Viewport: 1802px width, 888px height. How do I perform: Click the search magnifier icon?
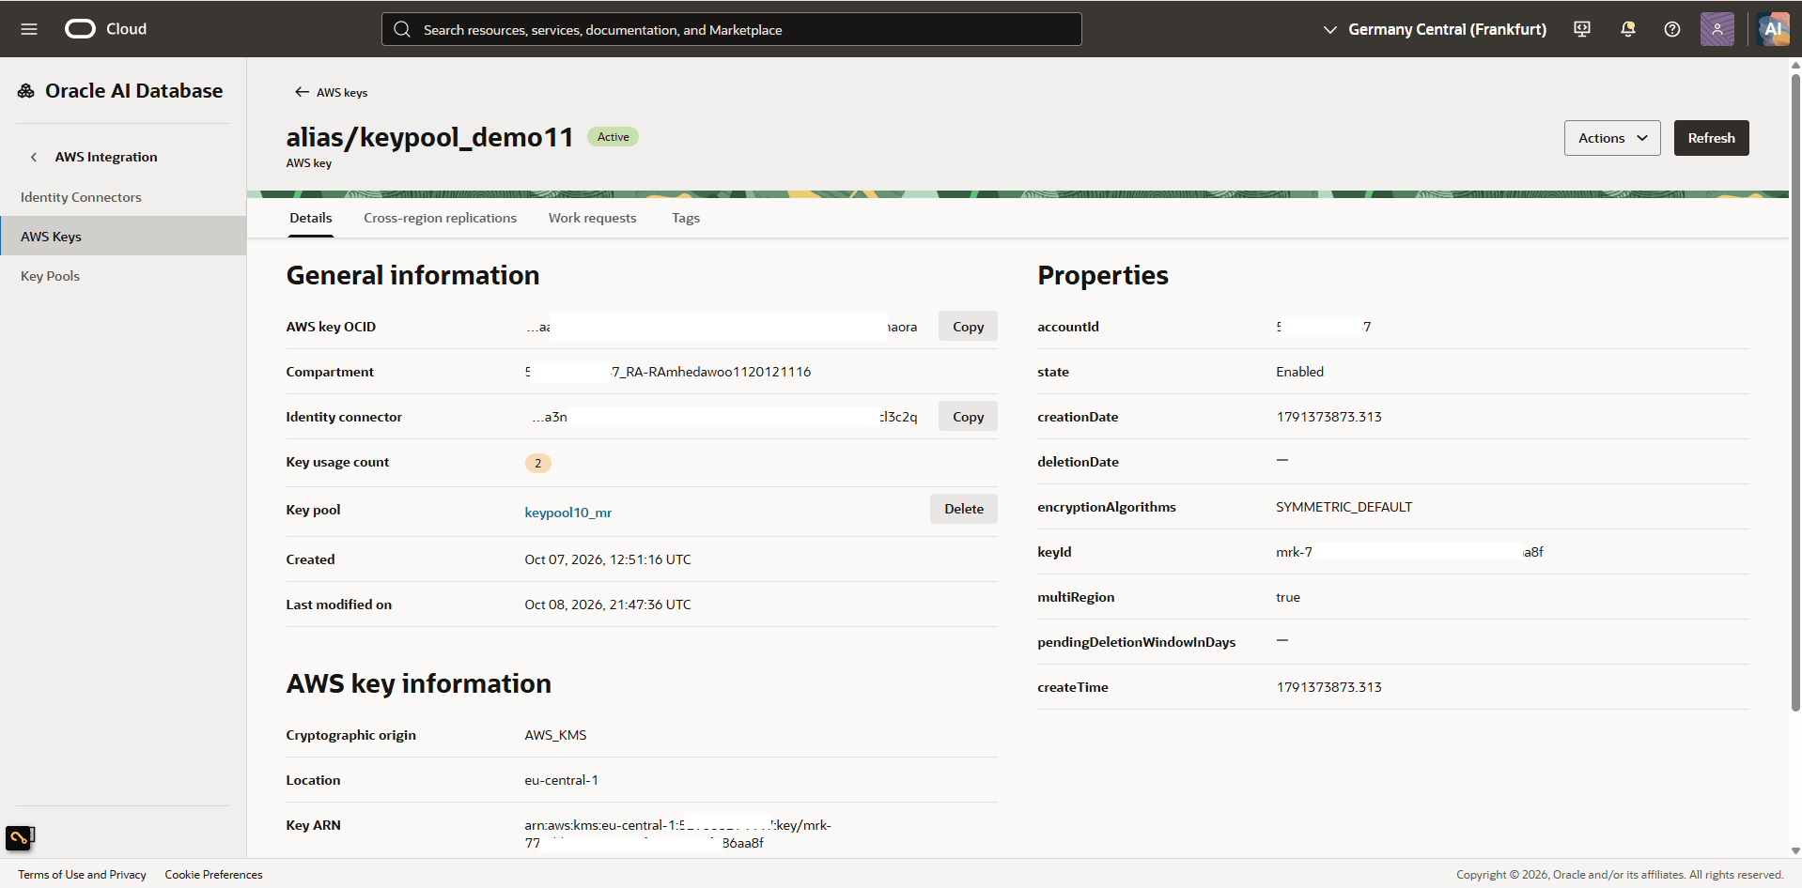tap(402, 29)
